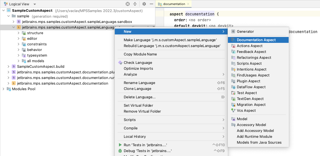320x156 pixels.
Task: Click the locate/select opened file target icon
Action: [x=128, y=4]
